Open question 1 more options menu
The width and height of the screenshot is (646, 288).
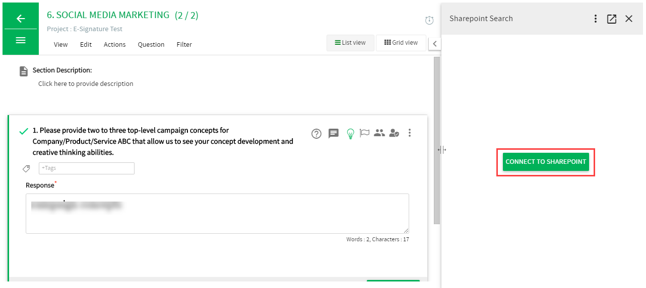[x=410, y=133]
